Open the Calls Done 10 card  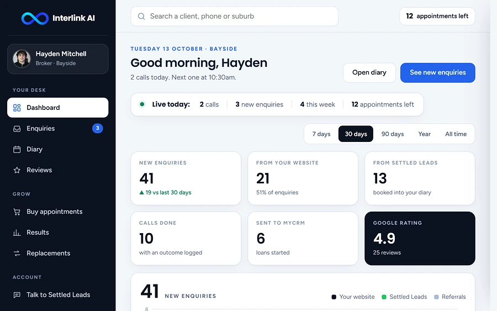point(186,239)
